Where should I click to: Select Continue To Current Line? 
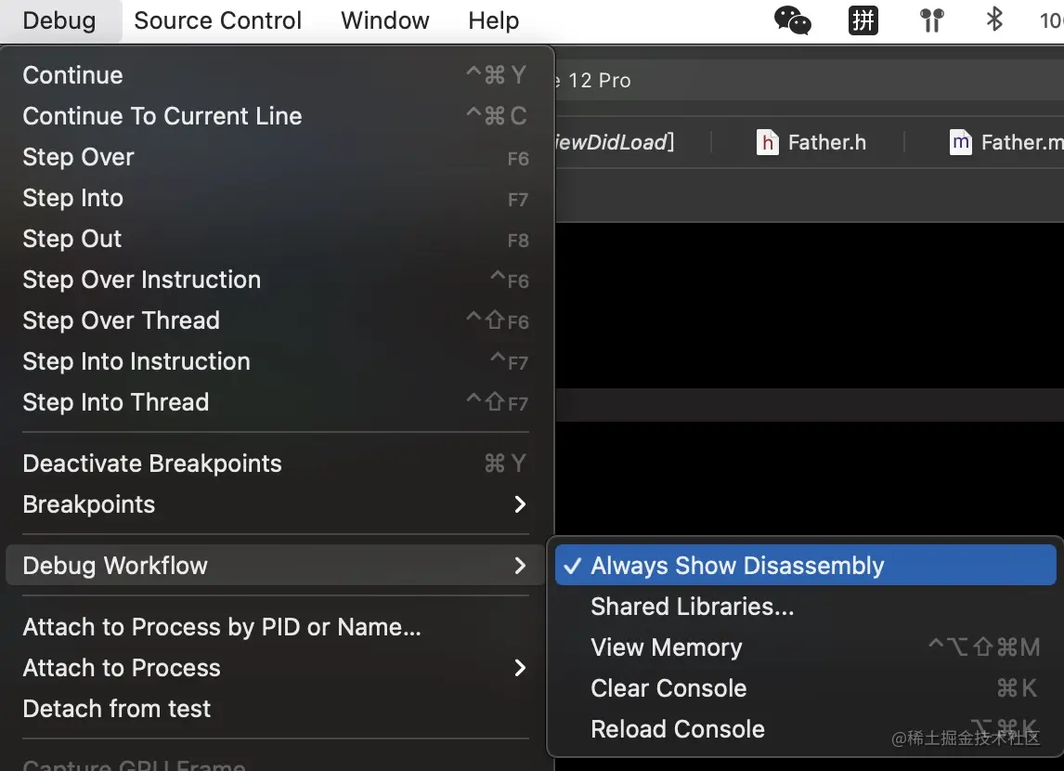click(162, 116)
